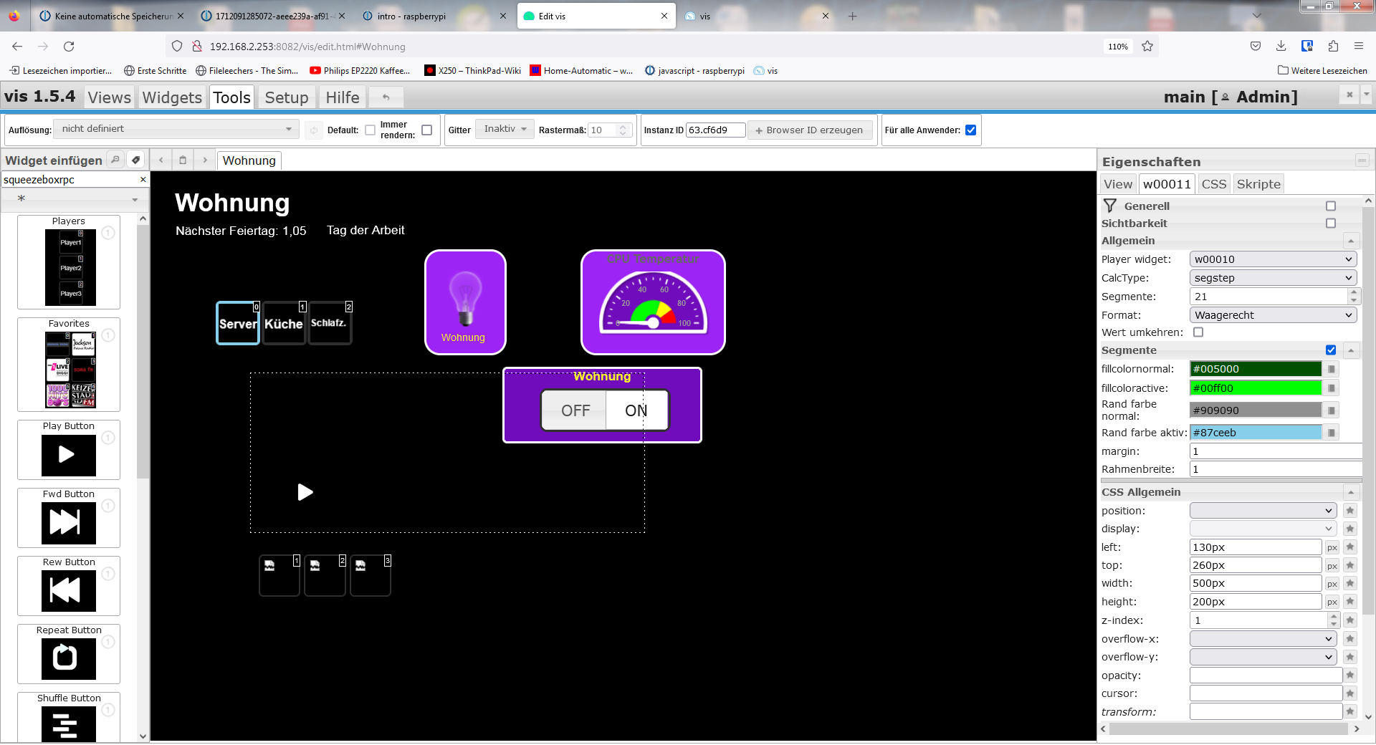Switch the Wohnung toggle to OFF
Viewport: 1376px width, 745px height.
[x=575, y=410]
